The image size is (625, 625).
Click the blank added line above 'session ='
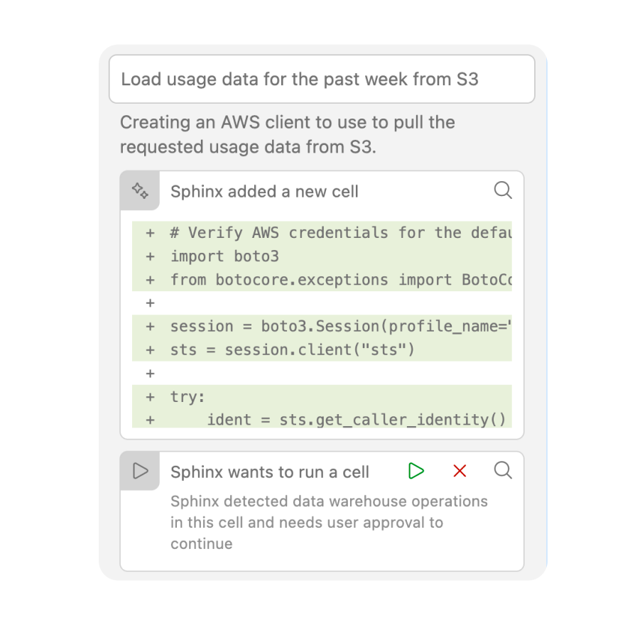click(x=320, y=303)
